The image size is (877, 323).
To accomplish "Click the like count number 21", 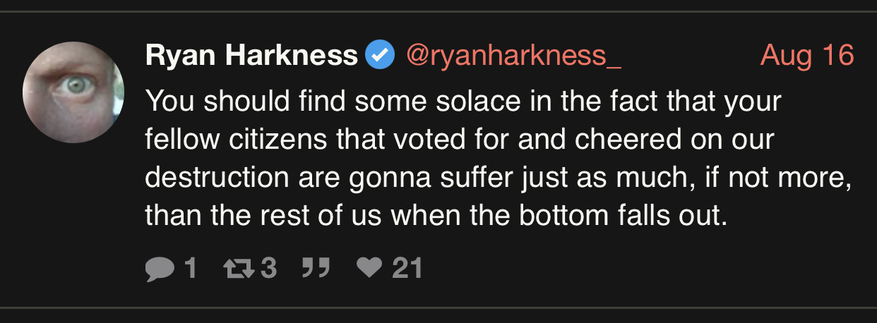I will pos(407,268).
